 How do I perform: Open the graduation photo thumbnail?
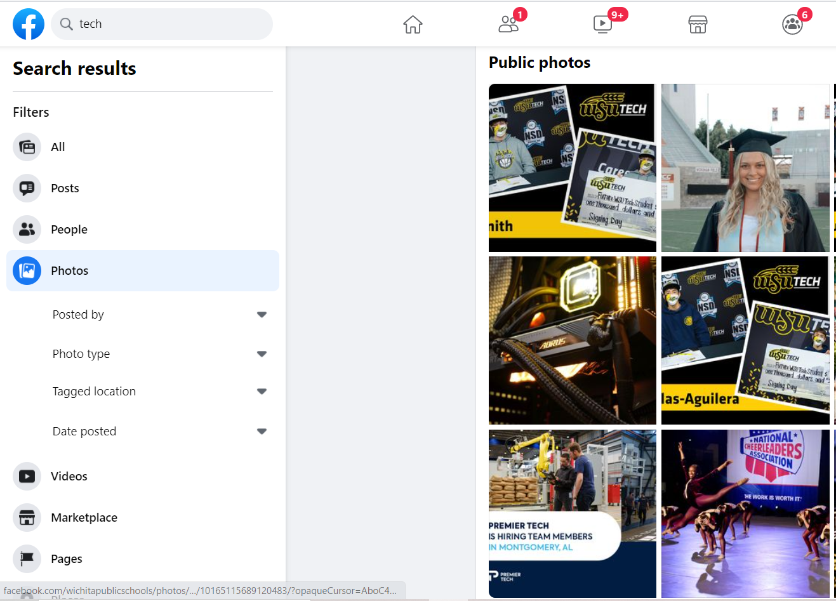point(745,168)
